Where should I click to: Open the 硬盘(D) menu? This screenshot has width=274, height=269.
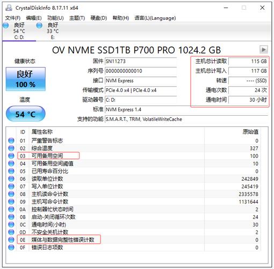coord(99,18)
